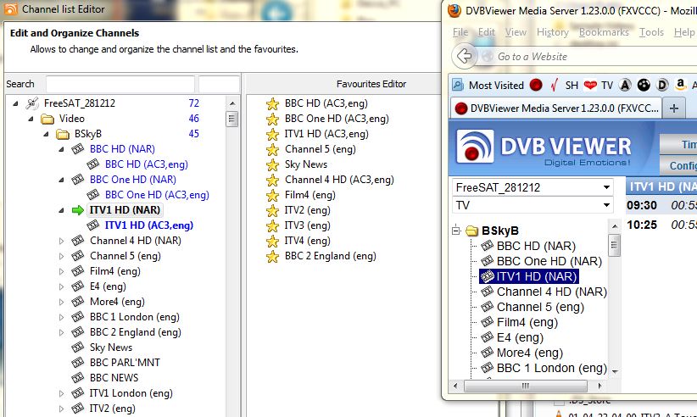The image size is (697, 417).
Task: Click the Search field in Channel list Editor
Action: click(x=120, y=84)
